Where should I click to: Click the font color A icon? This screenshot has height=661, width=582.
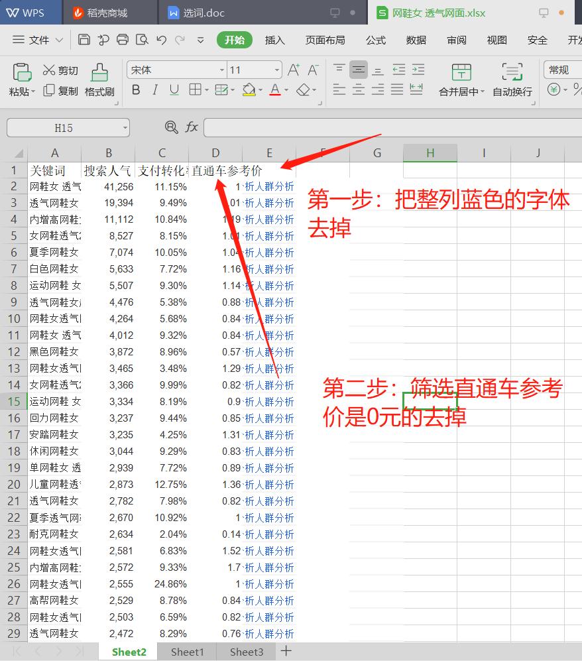point(275,90)
